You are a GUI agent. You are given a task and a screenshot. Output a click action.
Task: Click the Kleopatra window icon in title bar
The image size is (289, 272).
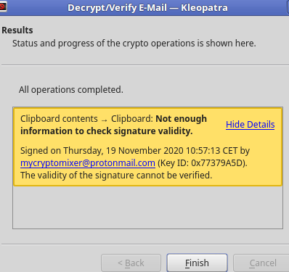click(3, 7)
